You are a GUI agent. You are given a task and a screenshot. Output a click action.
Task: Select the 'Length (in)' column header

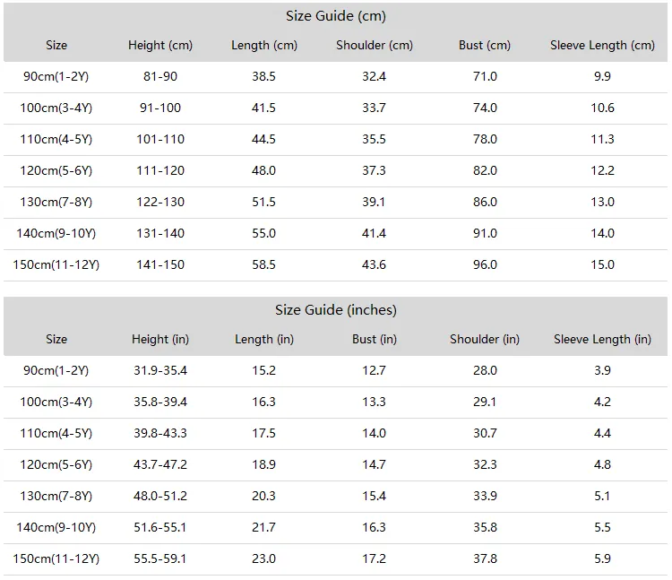[264, 339]
